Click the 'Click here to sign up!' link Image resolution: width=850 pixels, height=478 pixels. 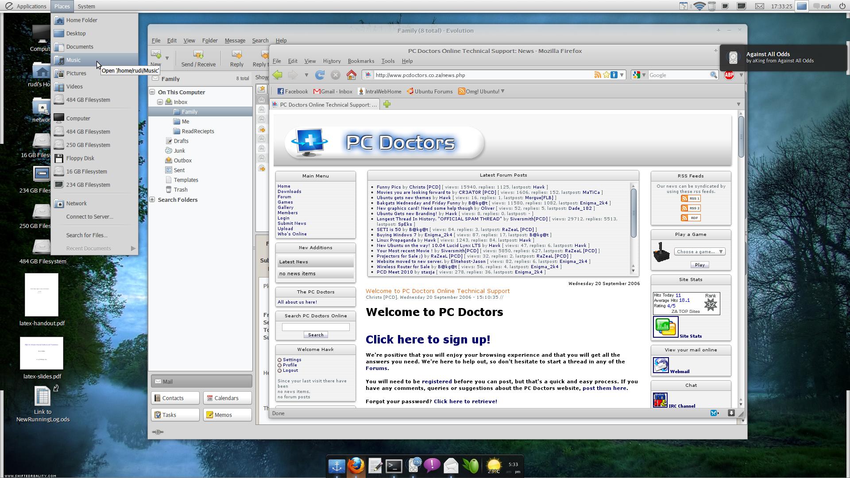(x=428, y=339)
